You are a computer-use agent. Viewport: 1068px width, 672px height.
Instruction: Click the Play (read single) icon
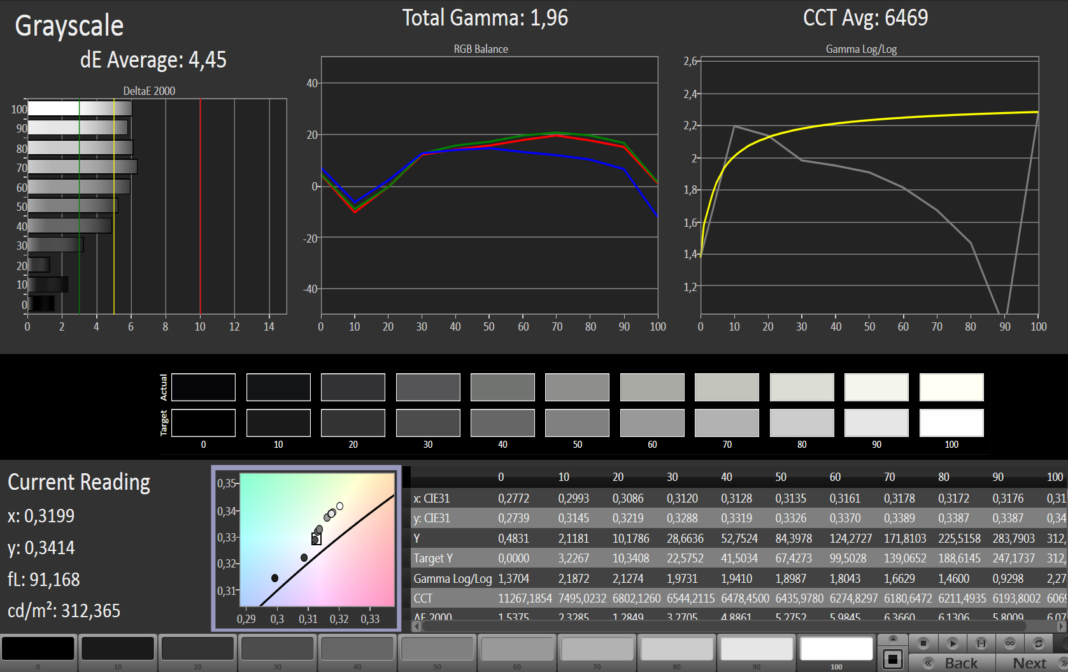coord(953,643)
